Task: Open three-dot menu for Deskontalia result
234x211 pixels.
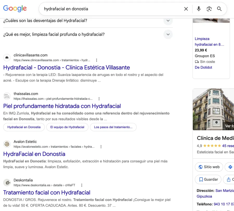Action: point(82,185)
